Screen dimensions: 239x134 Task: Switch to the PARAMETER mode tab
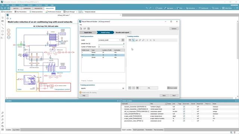point(38,8)
